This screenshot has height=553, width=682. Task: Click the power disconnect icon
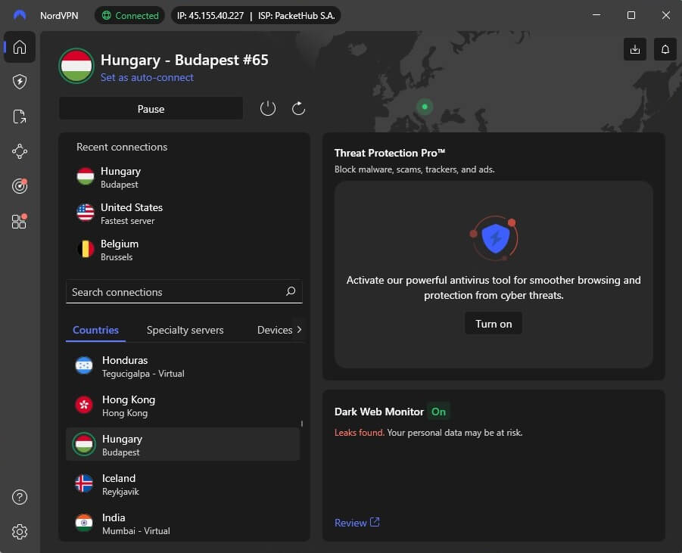pyautogui.click(x=268, y=108)
